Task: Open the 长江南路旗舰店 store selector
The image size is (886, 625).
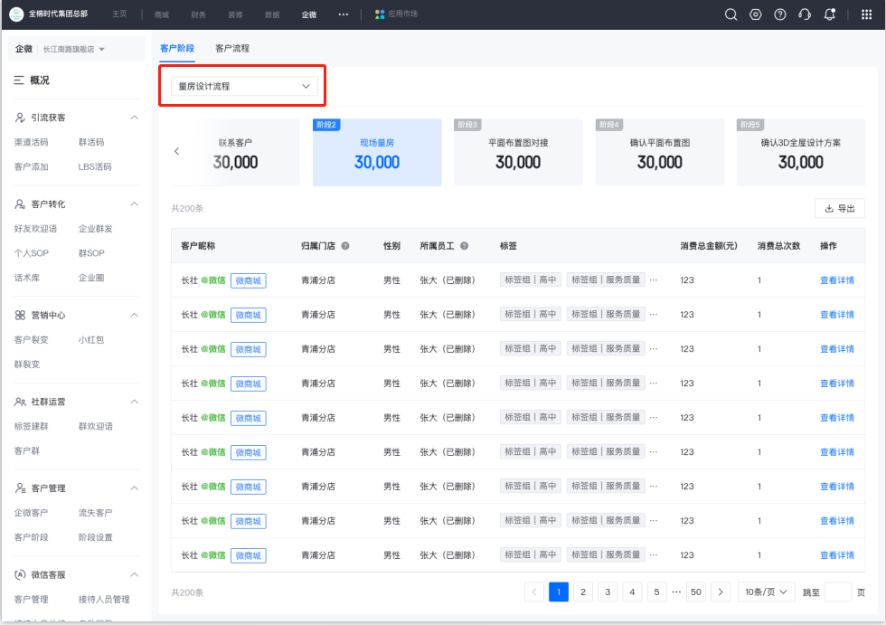Action: (73, 49)
